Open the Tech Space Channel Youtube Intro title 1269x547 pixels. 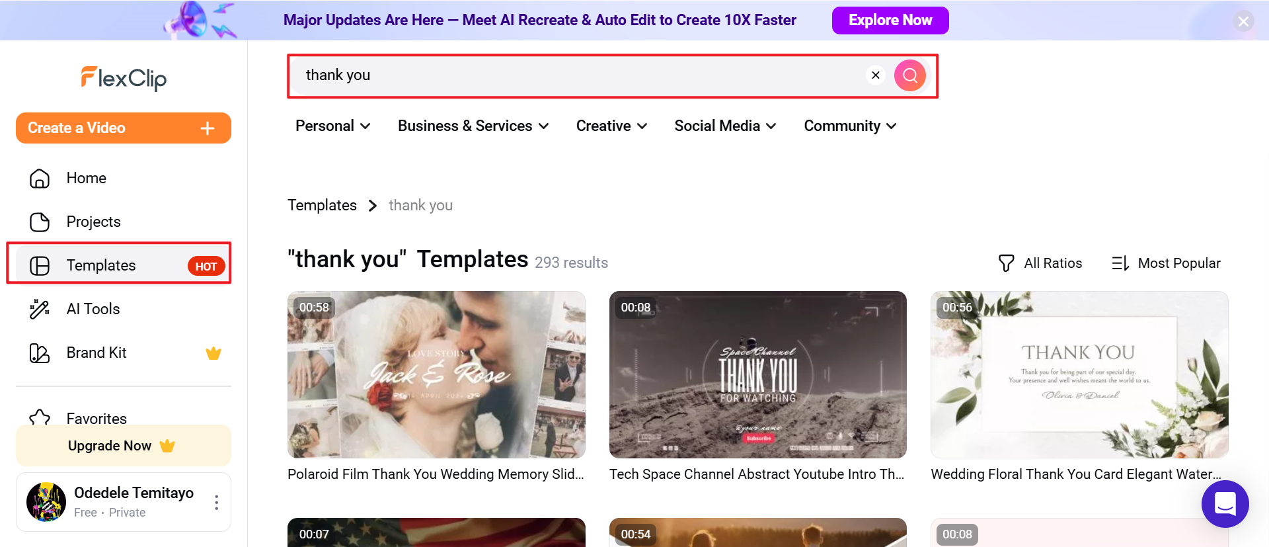[x=757, y=474]
